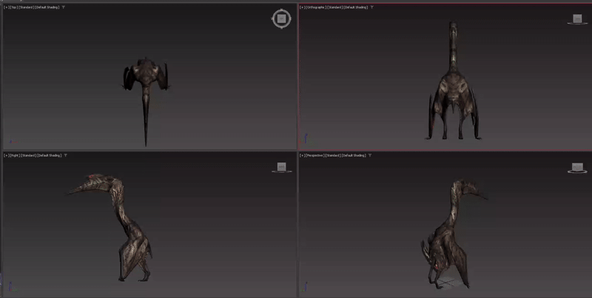Open the [+] menu of the Top viewport

click(x=6, y=7)
